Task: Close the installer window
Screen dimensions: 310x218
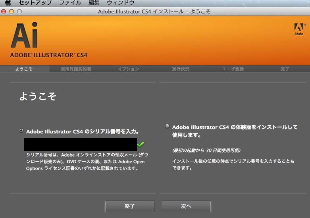Action: pyautogui.click(x=4, y=12)
